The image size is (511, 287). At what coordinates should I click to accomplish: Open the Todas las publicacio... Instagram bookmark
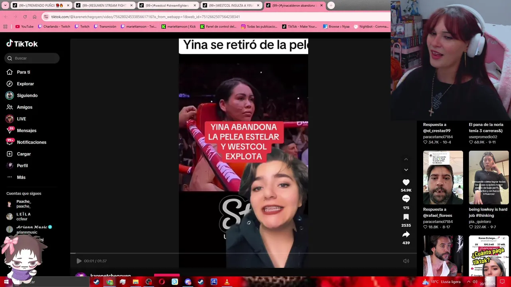259,27
